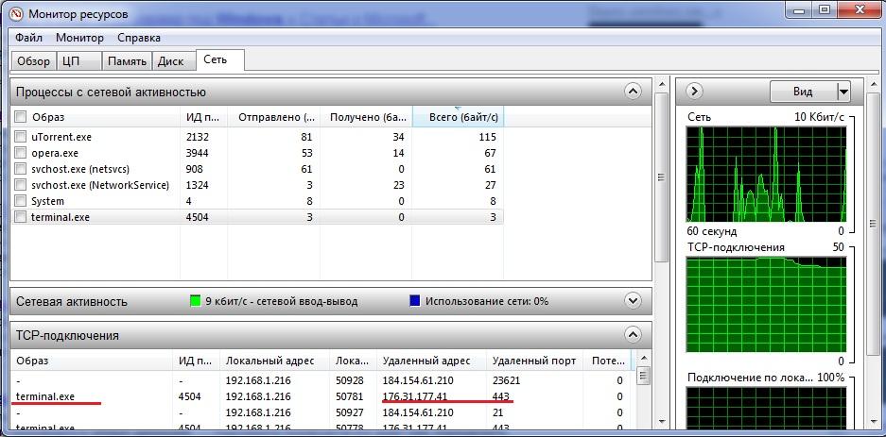Screen dimensions: 886x437
Task: Check the uTorrent.exe process checkbox
Action: tap(20, 137)
